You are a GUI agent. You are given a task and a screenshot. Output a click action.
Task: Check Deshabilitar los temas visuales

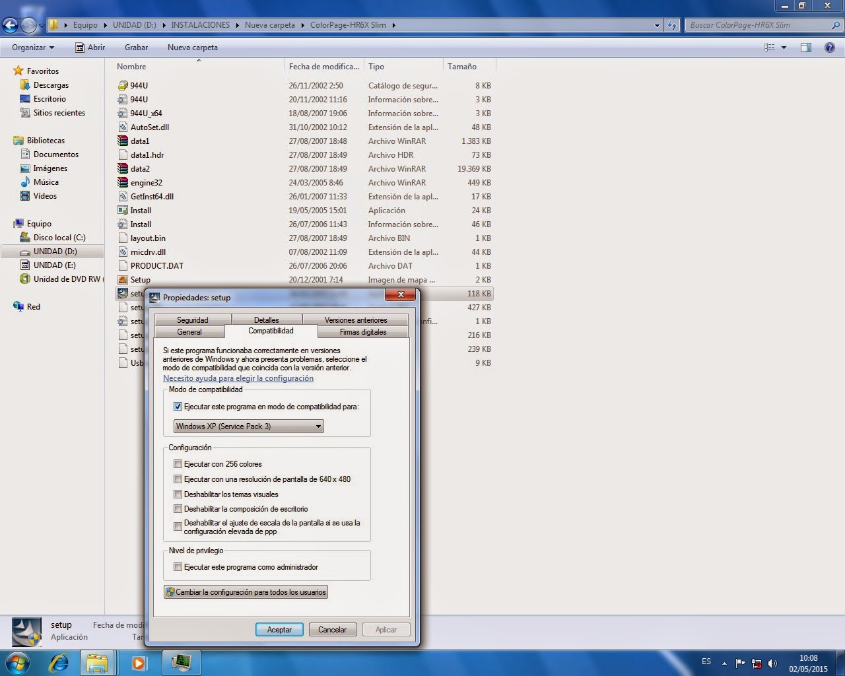(x=178, y=494)
